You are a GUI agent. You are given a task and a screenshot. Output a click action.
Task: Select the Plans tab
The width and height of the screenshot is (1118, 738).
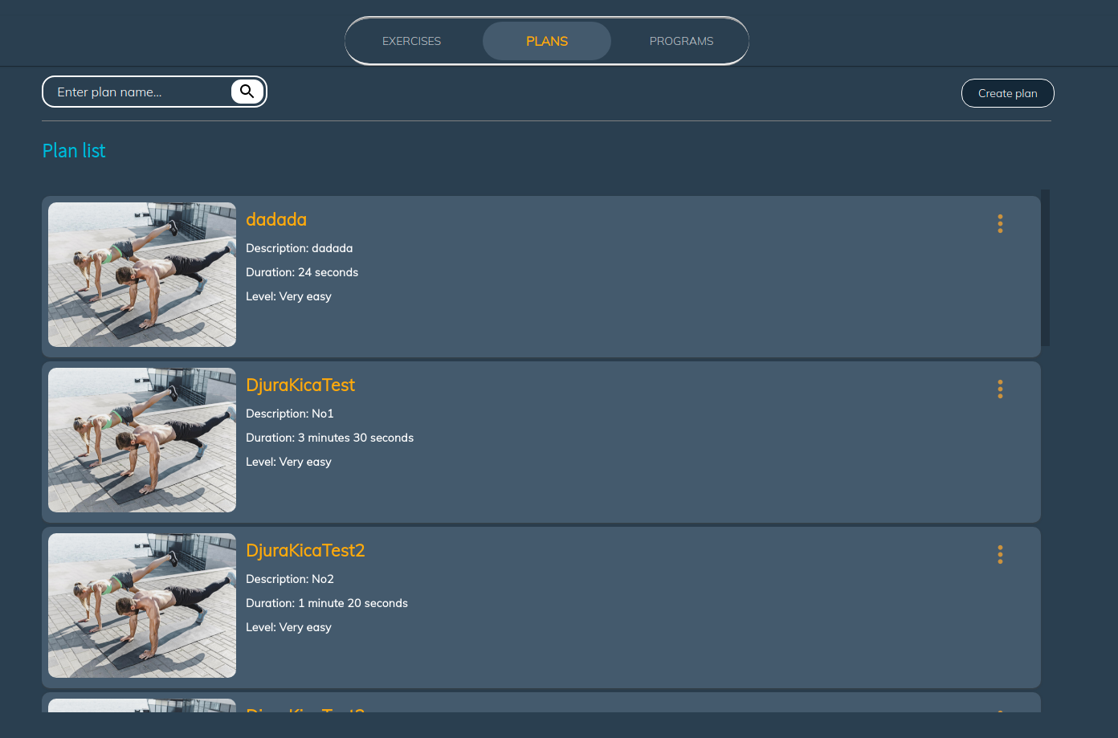click(x=547, y=41)
